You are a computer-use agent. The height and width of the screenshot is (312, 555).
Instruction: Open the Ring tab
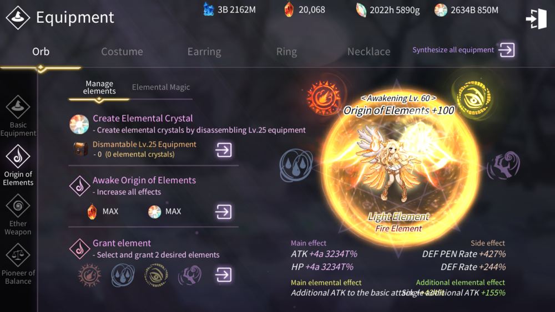coord(286,52)
